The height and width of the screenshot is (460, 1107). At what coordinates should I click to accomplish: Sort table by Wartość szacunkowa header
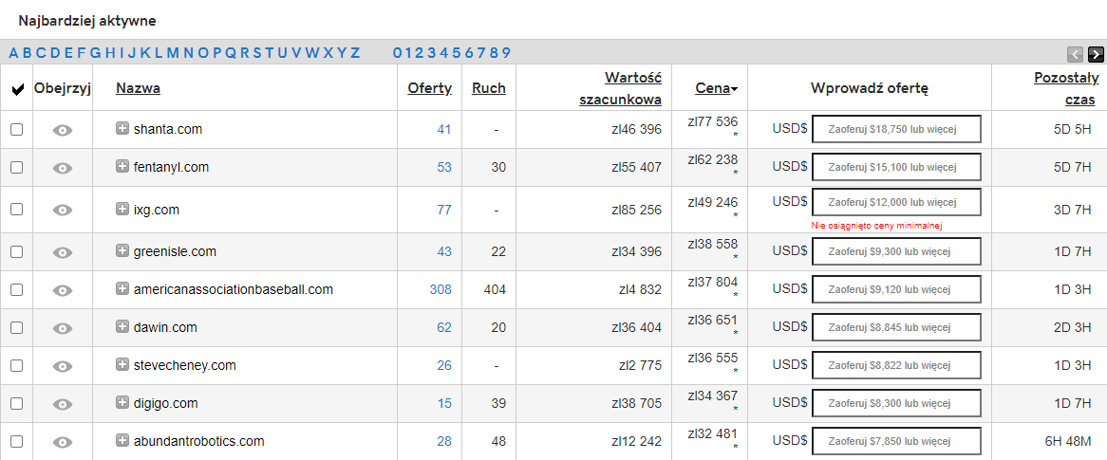(621, 88)
